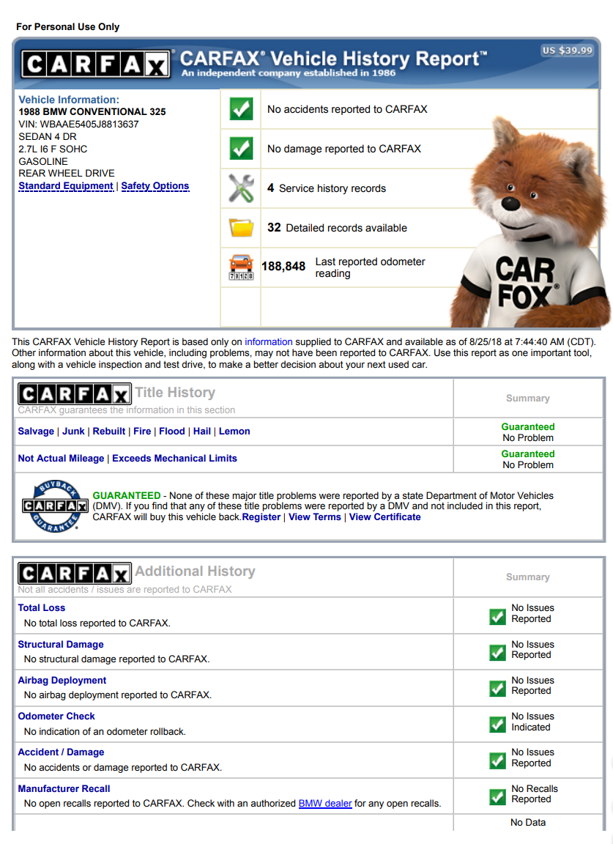Click the CARFAX logo in Title History section

74,394
